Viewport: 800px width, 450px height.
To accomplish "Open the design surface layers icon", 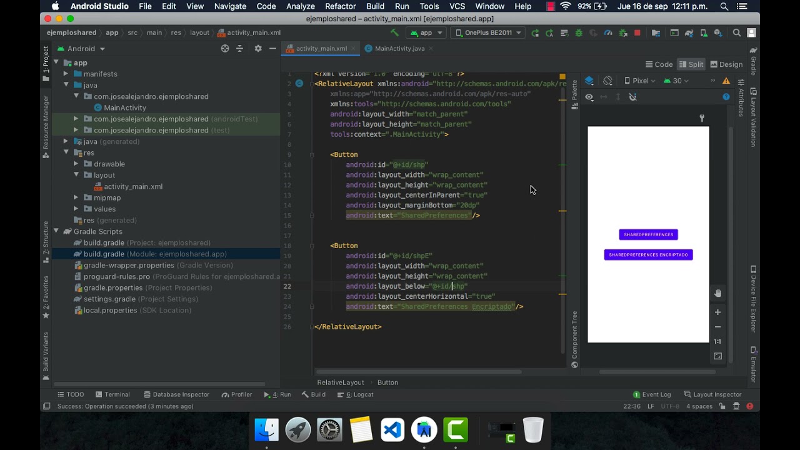I will (589, 81).
